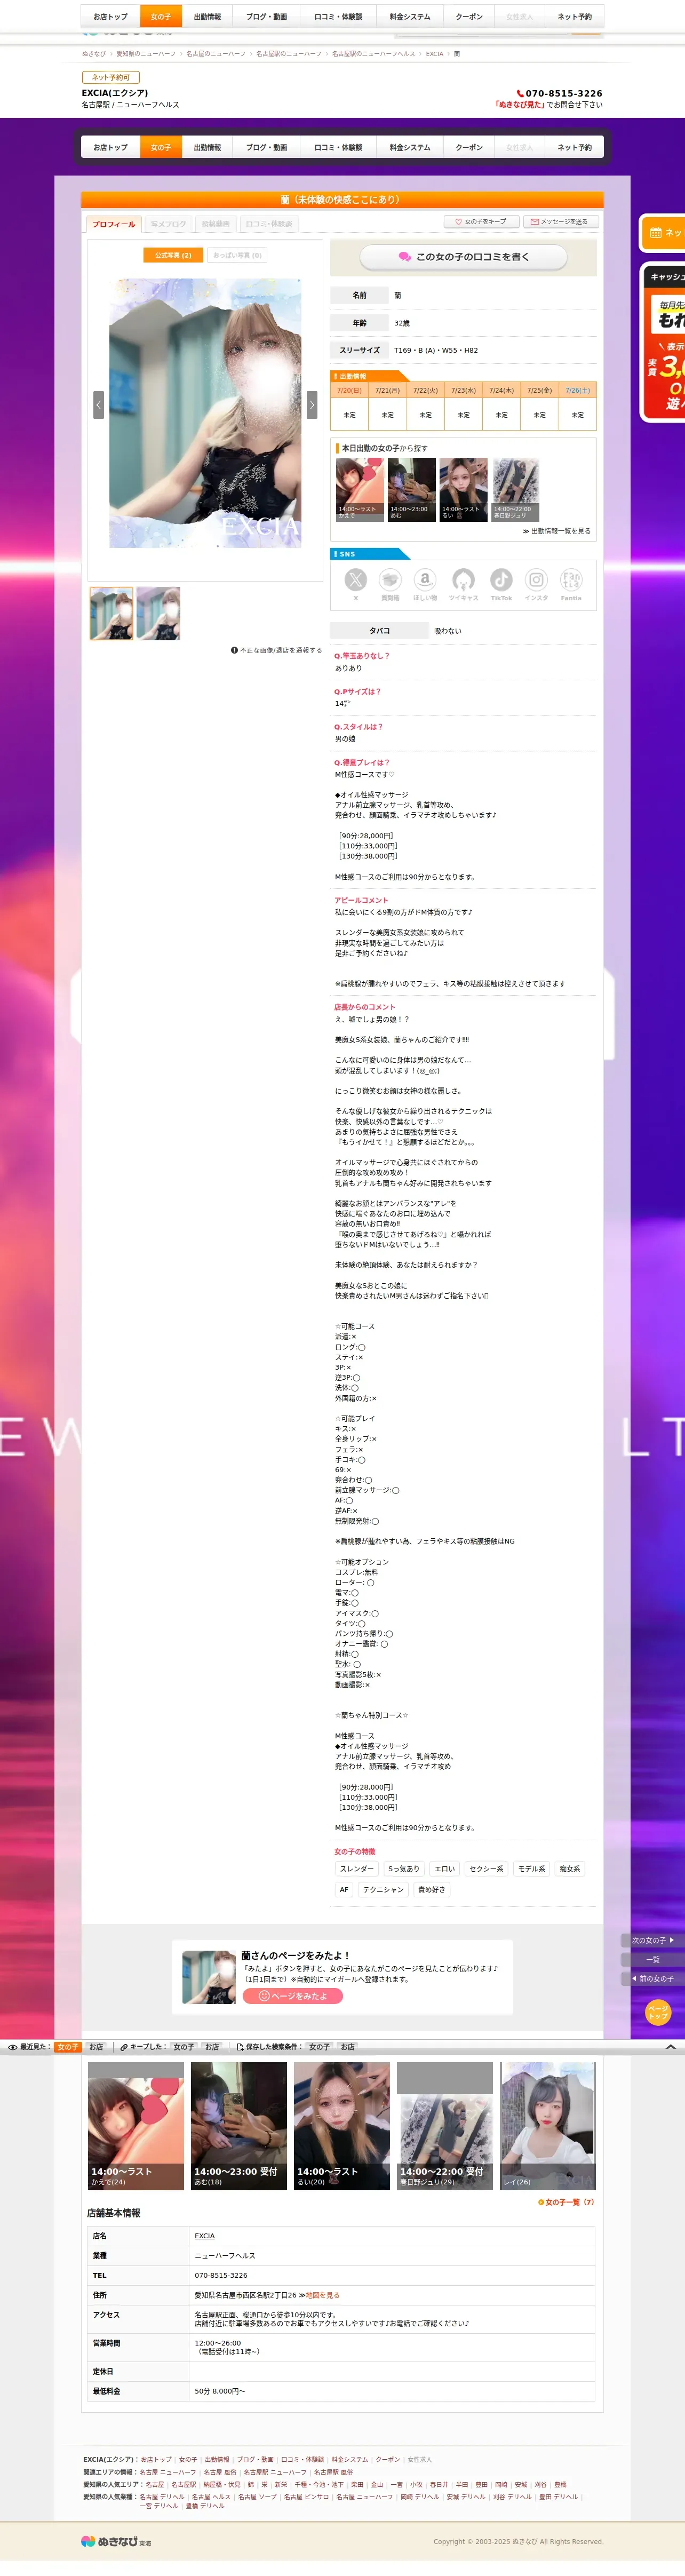Open the 質問箱 icon in SNS
The height and width of the screenshot is (2576, 685).
click(x=390, y=580)
